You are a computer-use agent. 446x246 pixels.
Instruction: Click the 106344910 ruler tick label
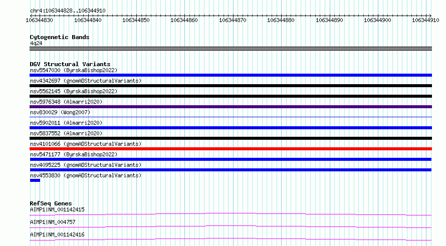point(425,20)
